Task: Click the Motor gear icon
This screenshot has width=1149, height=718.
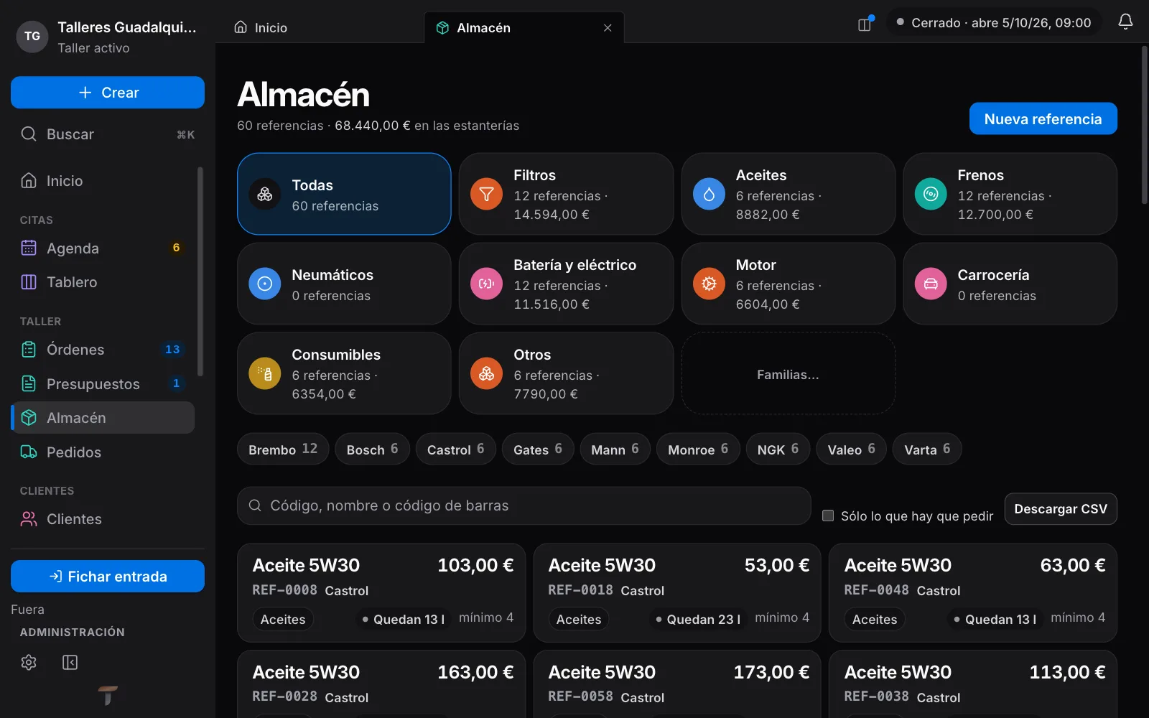Action: click(709, 284)
